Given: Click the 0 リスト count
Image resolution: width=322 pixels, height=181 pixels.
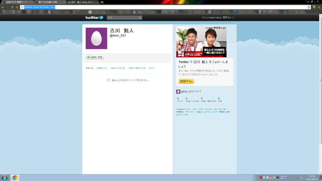Looking at the screenshot, I should tap(220, 100).
